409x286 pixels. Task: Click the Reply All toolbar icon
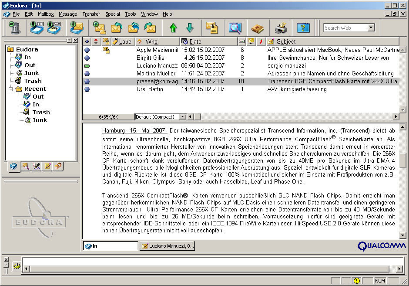pyautogui.click(x=134, y=28)
